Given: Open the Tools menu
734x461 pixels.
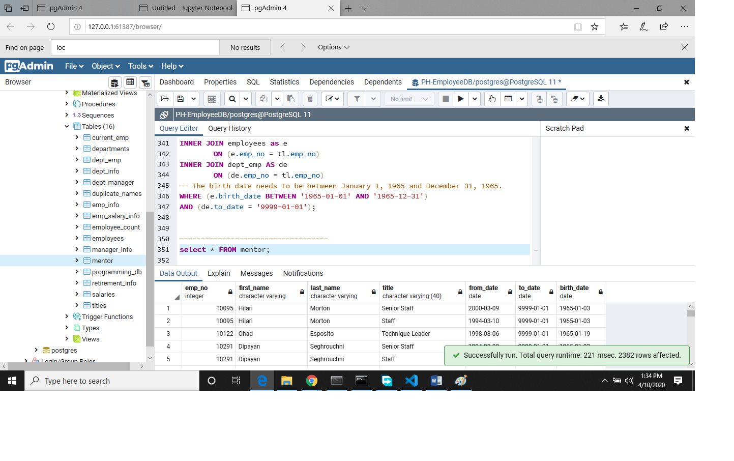Looking at the screenshot, I should (140, 66).
